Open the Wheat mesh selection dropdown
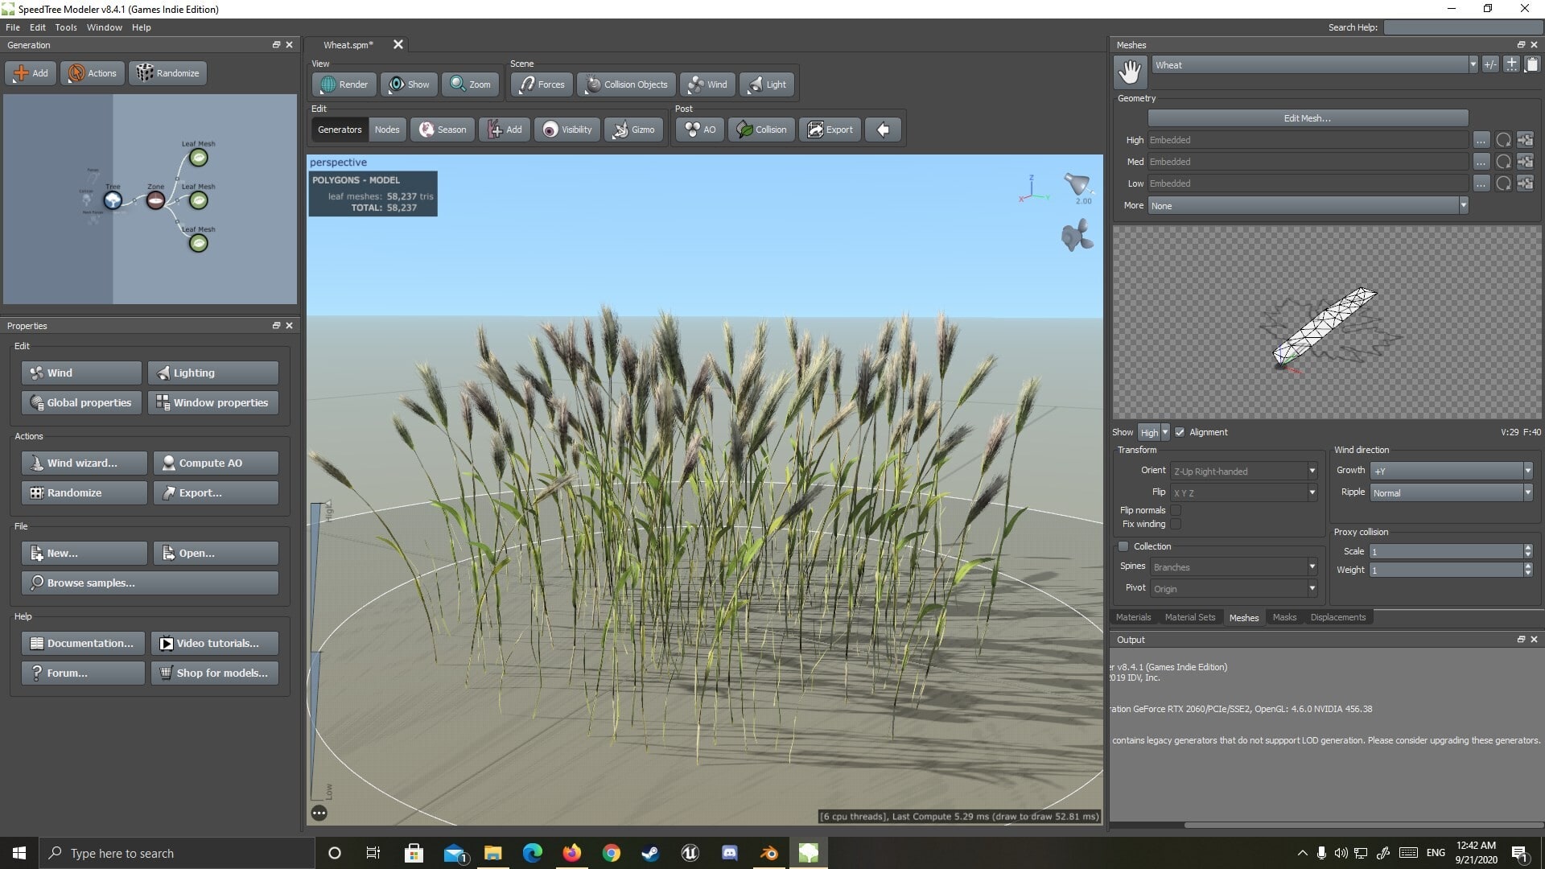Viewport: 1545px width, 869px height. (1315, 65)
